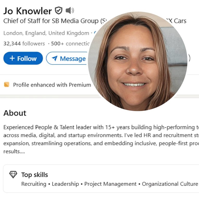The image size is (199, 199).
Task: Click Profile enhanced with Premium text
Action: [x=52, y=85]
